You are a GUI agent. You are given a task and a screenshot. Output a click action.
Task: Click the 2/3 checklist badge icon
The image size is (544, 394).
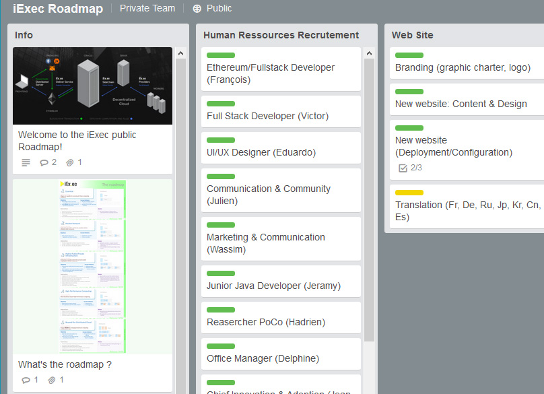[x=403, y=168]
